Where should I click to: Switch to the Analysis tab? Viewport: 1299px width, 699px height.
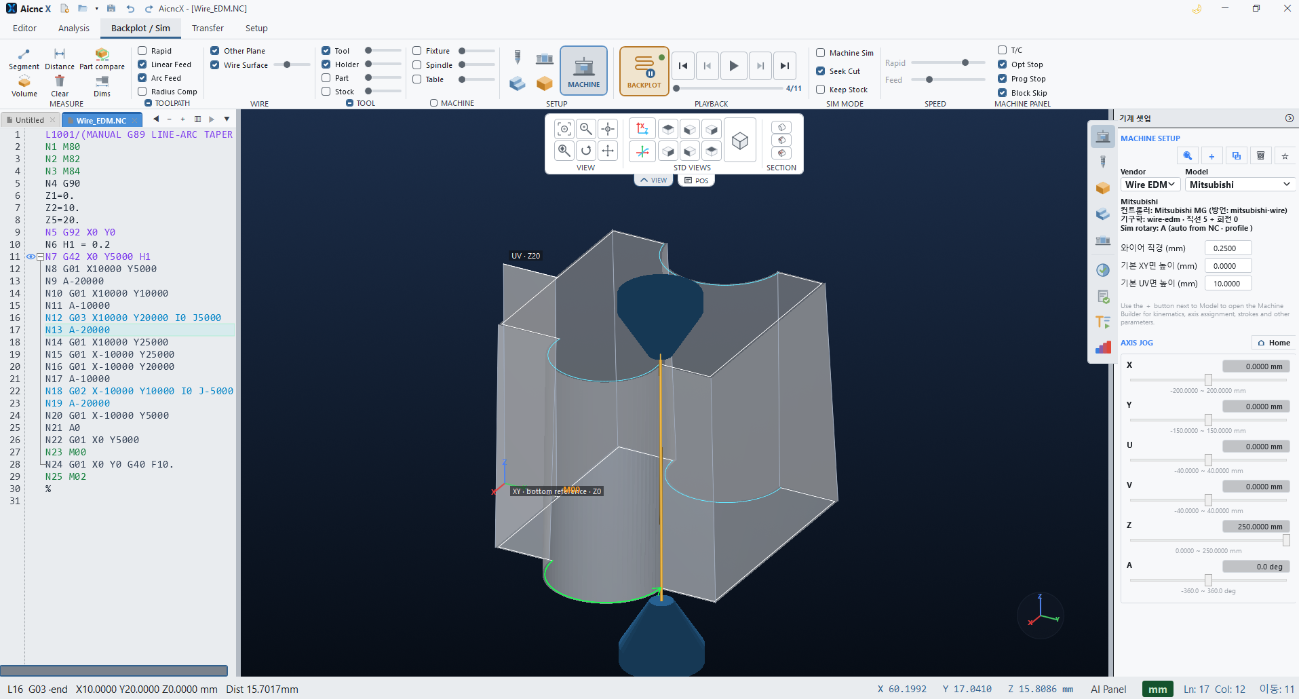click(x=73, y=29)
